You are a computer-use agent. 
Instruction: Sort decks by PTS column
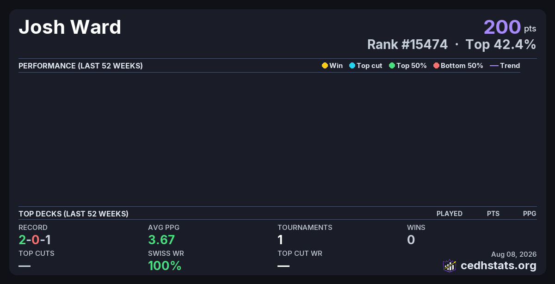(493, 214)
